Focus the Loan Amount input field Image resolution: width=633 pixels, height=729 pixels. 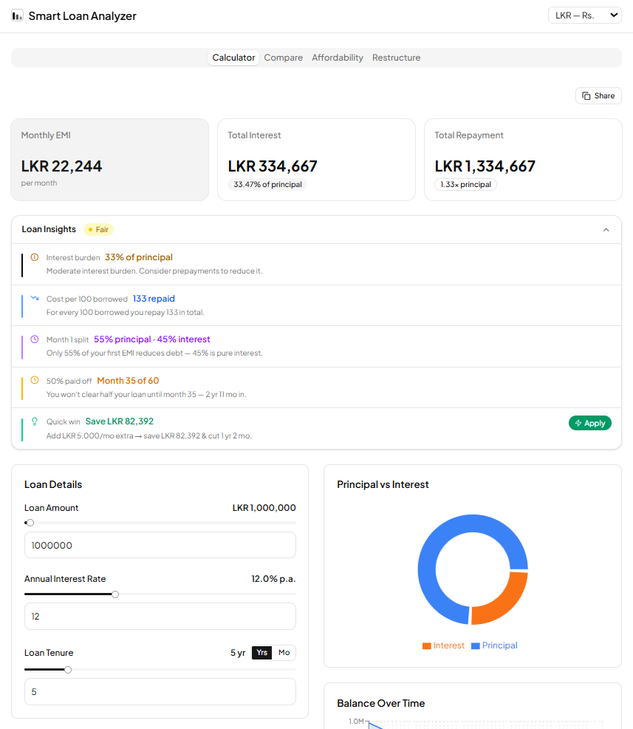point(160,545)
